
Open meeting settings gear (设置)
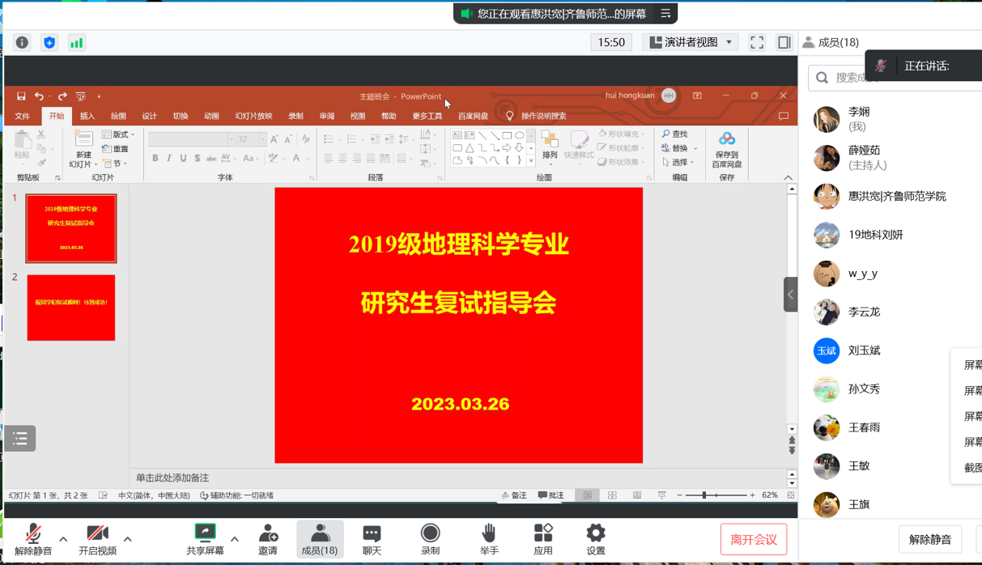tap(596, 538)
